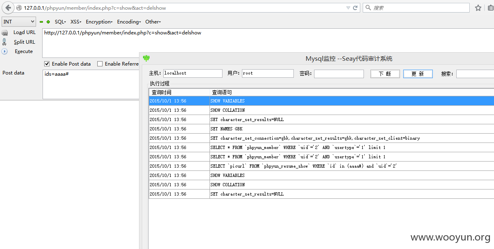Click the 下断 button
This screenshot has width=494, height=249.
[385, 74]
